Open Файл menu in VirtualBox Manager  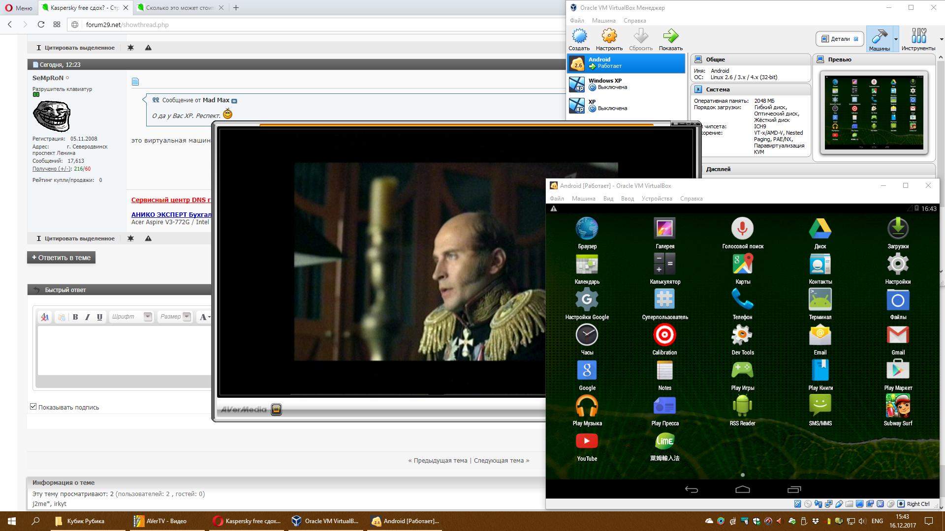(x=577, y=21)
